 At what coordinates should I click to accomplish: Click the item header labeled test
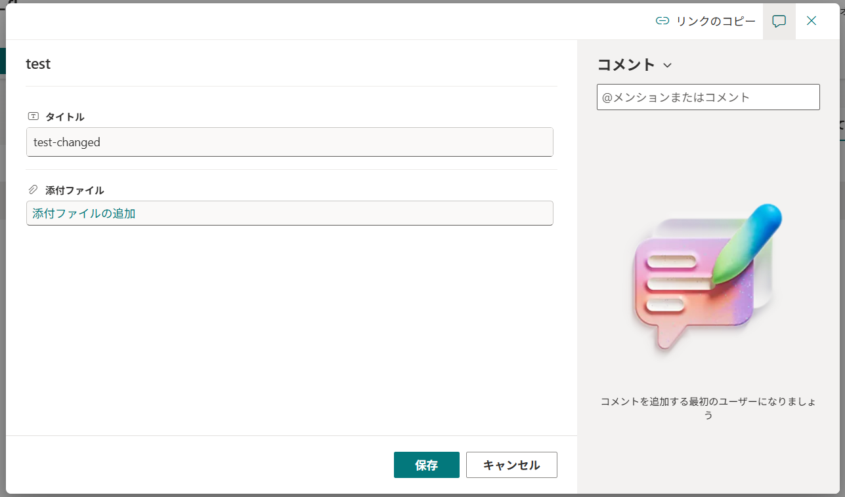coord(37,63)
